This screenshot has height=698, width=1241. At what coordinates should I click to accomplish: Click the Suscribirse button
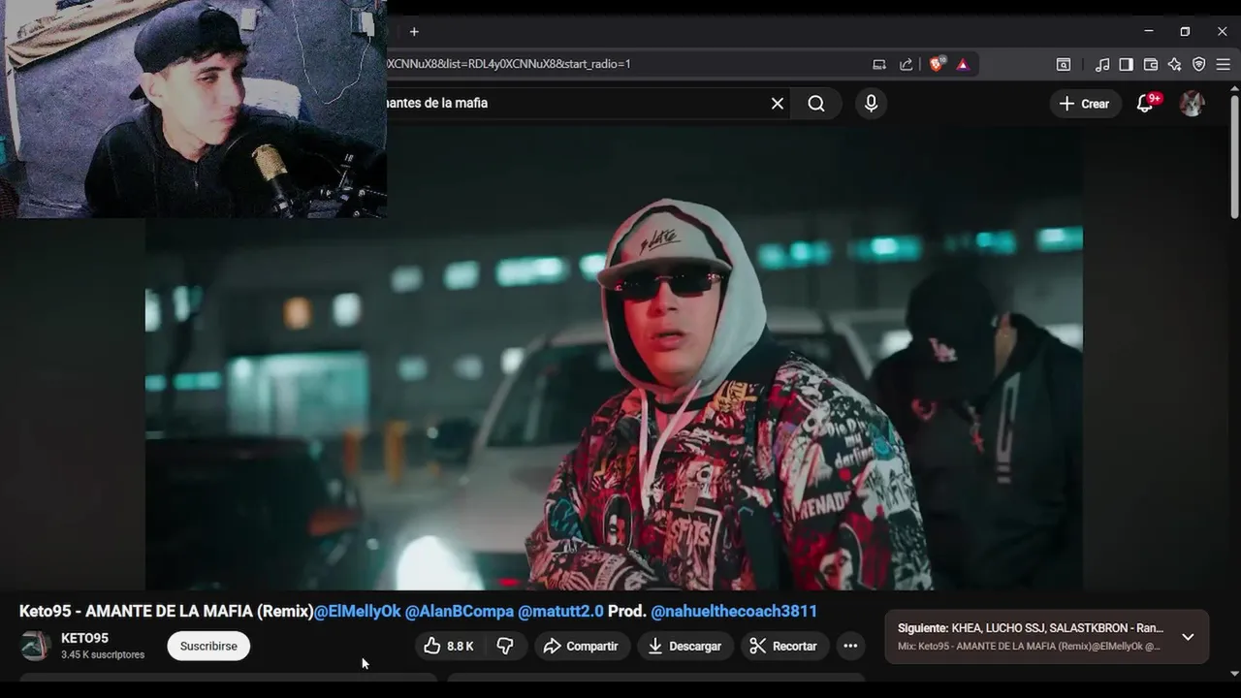[208, 647]
